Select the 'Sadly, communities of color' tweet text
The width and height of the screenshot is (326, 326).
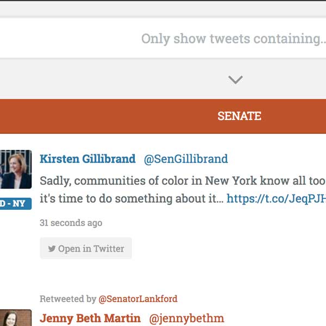point(183,180)
